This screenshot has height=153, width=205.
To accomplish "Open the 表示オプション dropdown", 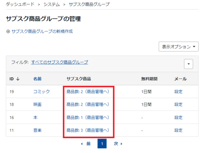I will [x=178, y=47].
